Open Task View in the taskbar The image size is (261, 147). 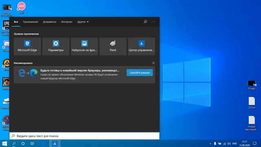pos(32,143)
